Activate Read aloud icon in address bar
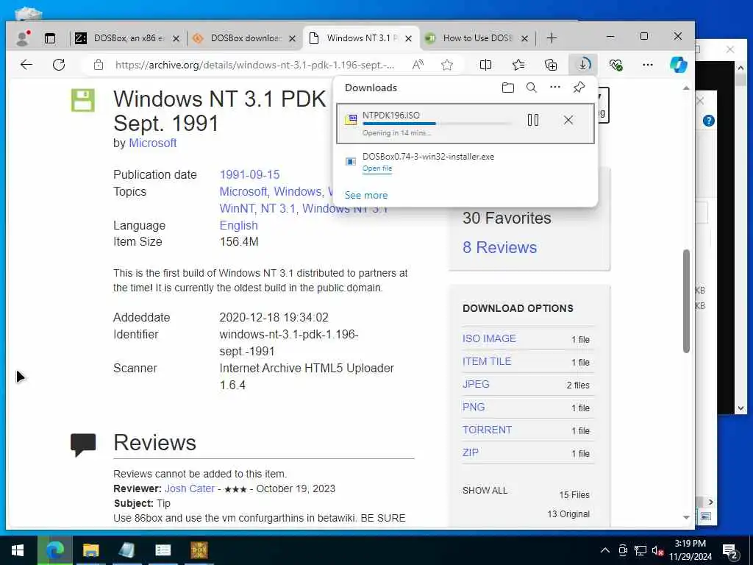Screen dimensions: 753x565 click(x=418, y=65)
